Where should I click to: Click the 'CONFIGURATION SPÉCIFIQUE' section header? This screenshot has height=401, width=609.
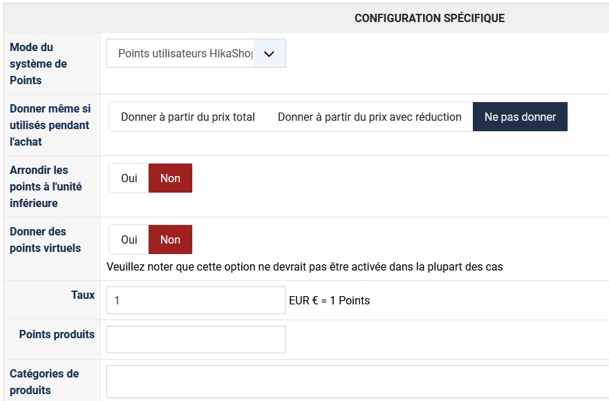pos(429,18)
